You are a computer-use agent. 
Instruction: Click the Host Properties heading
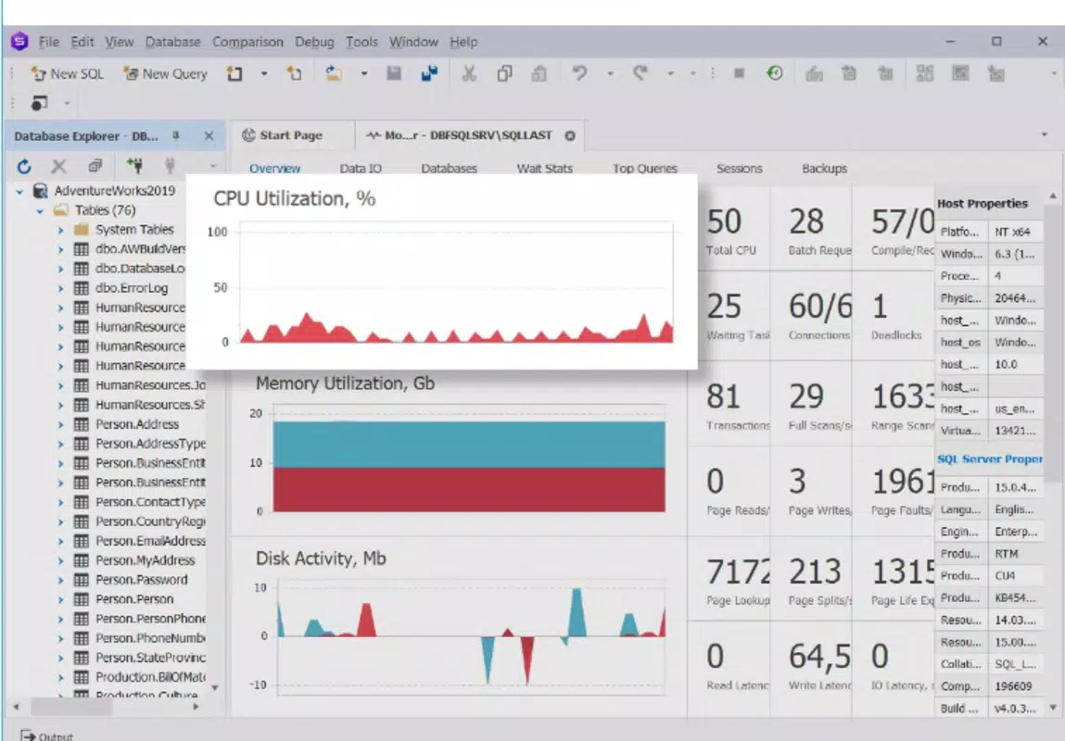pyautogui.click(x=983, y=204)
